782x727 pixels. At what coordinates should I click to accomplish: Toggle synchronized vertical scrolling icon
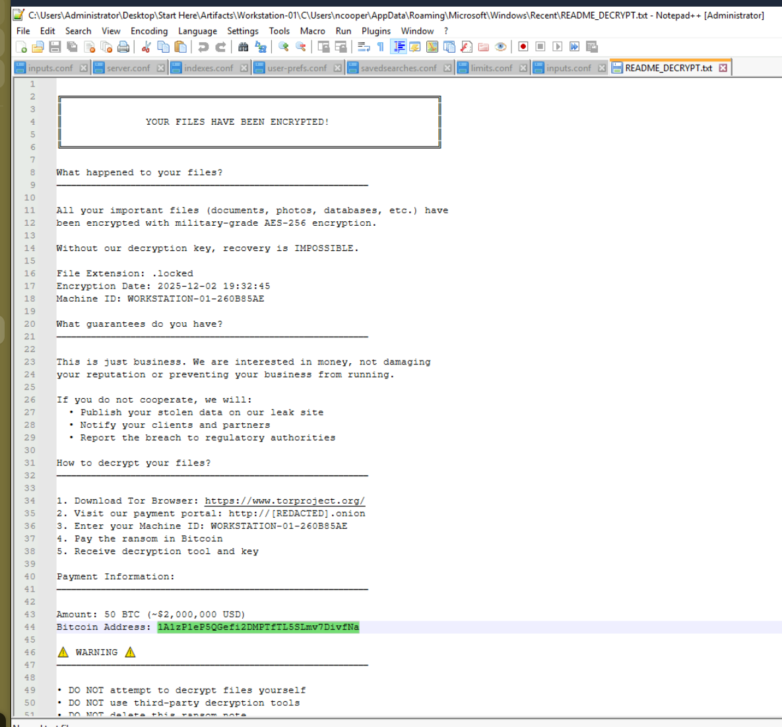(x=323, y=47)
